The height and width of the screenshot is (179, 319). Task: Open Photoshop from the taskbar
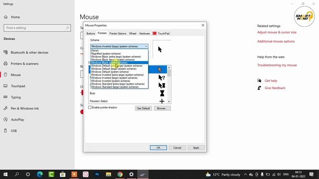click(97, 175)
